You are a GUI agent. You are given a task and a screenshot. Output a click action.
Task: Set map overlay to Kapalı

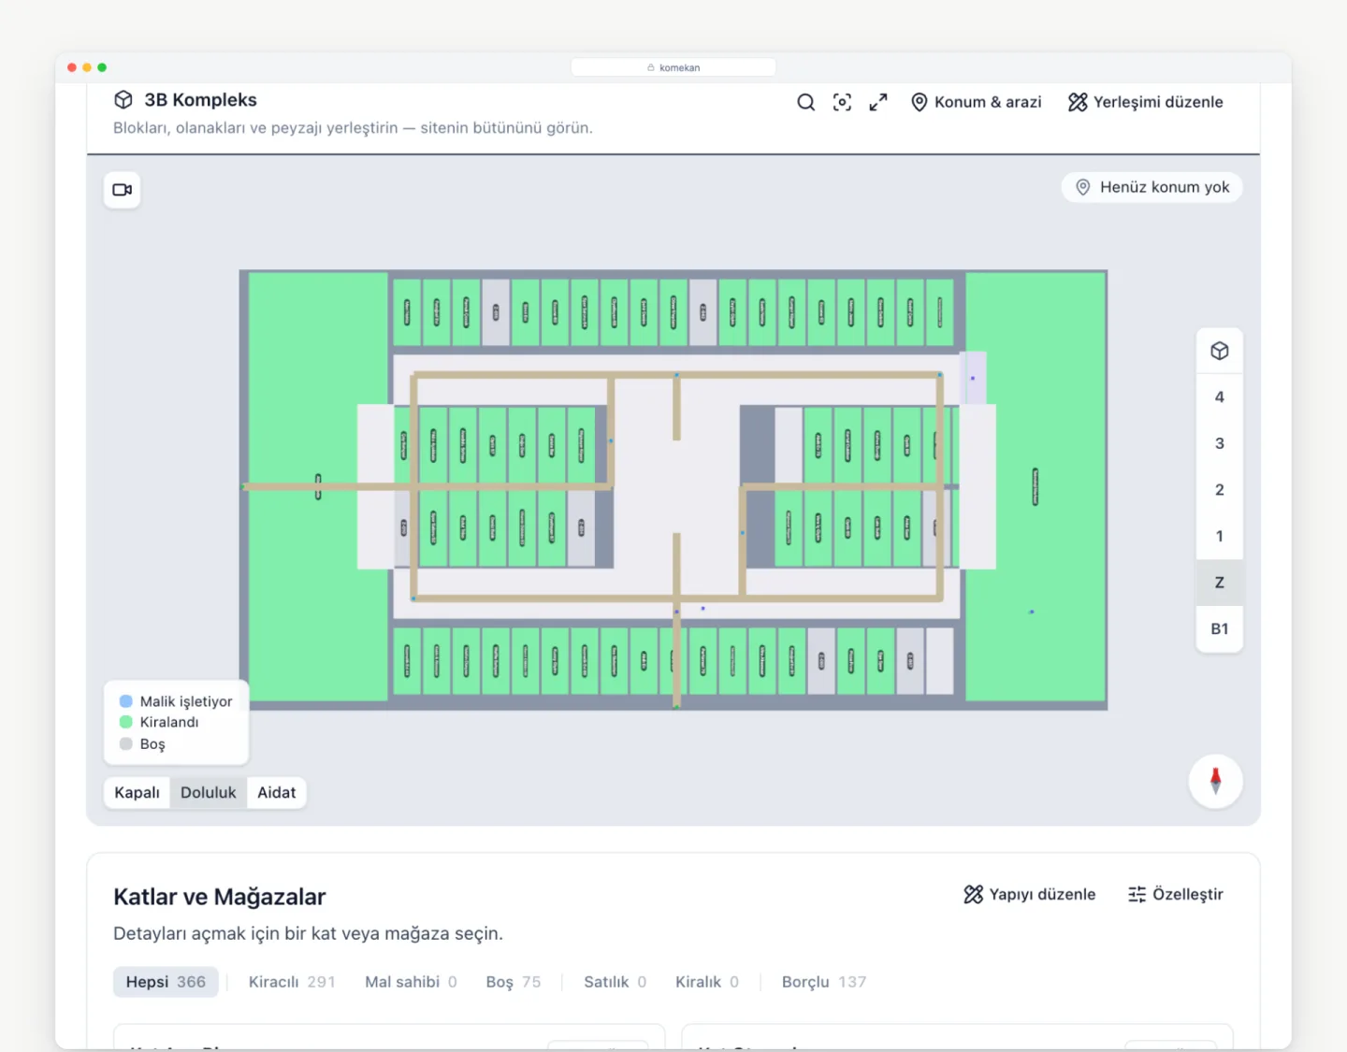point(137,792)
